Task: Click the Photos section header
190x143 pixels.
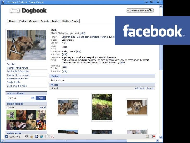Action: [x=102, y=85]
